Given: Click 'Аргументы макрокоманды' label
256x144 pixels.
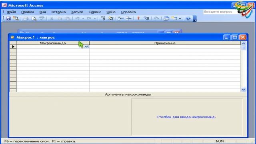Looking at the screenshot, I should point(128,94).
